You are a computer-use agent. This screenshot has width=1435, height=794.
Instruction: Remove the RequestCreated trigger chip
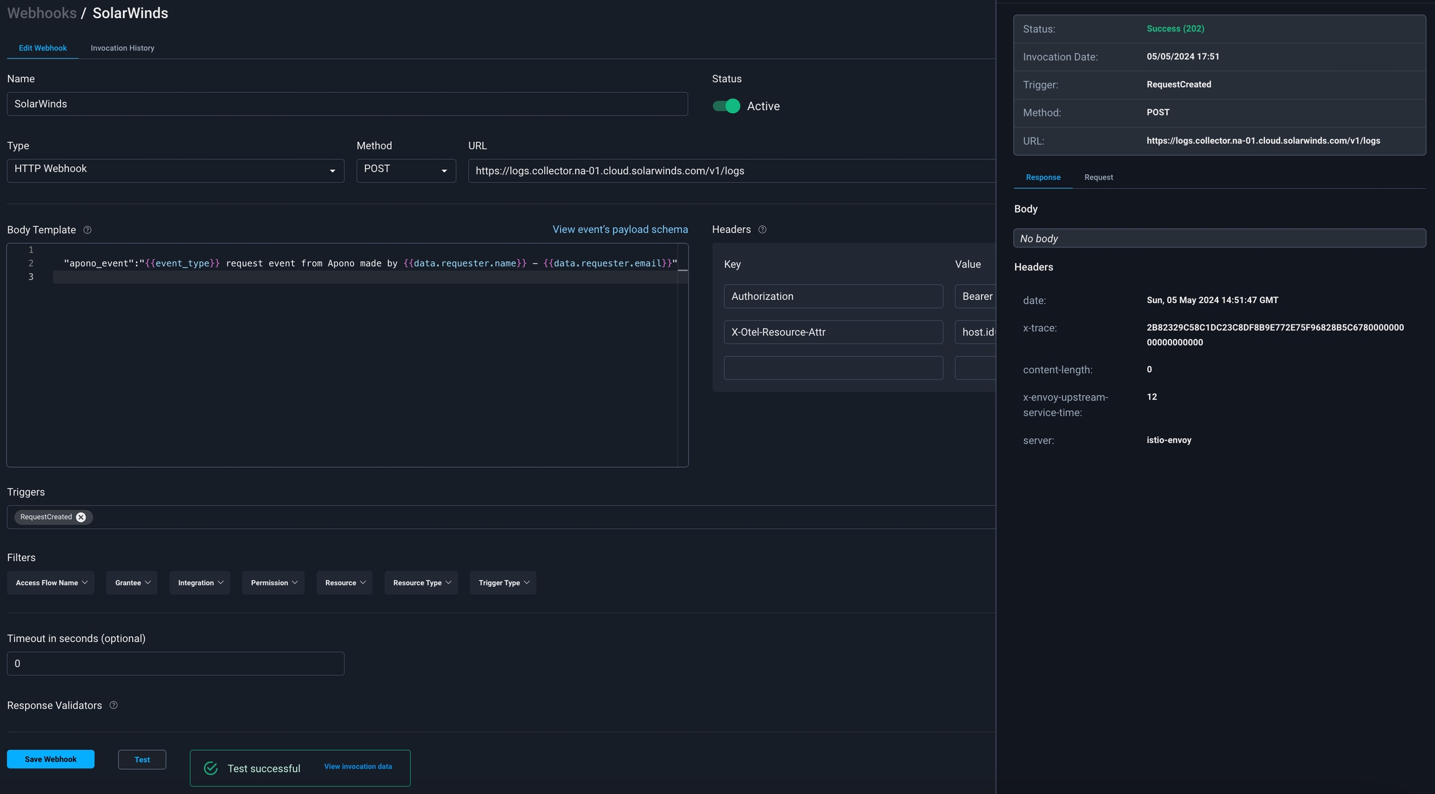point(81,517)
